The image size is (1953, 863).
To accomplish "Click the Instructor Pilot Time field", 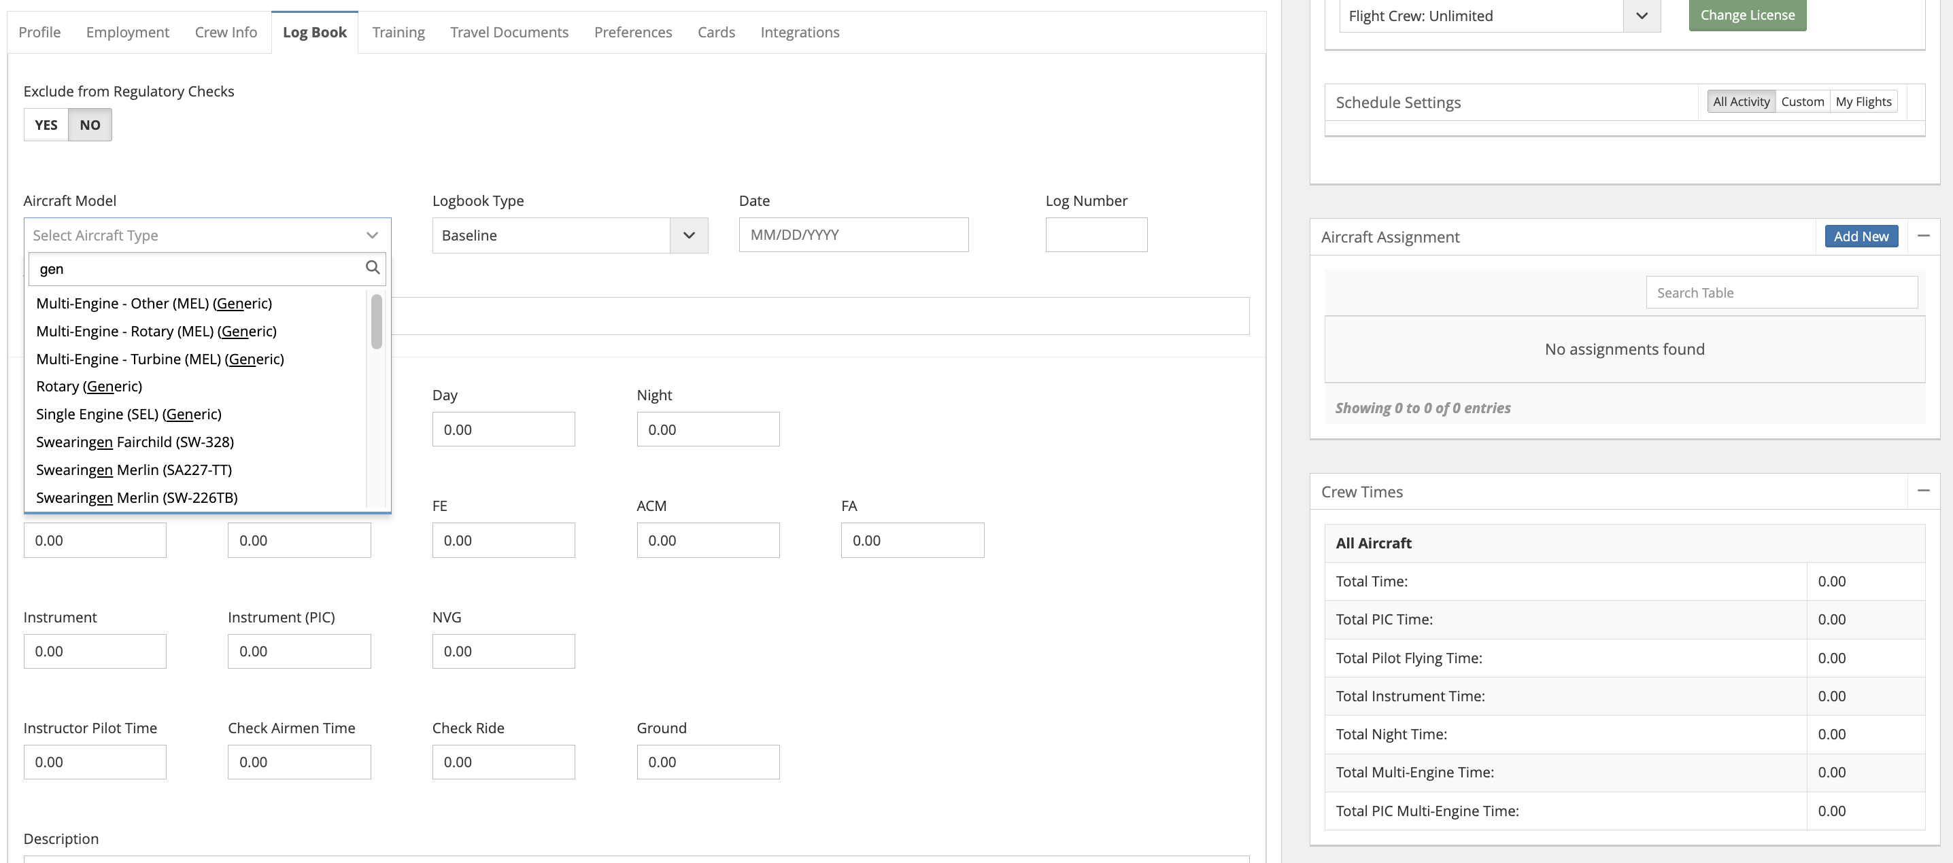I will (95, 762).
